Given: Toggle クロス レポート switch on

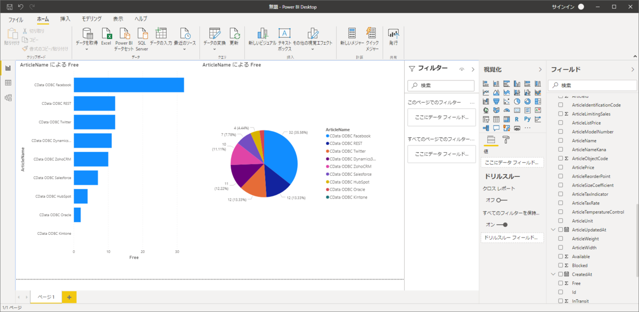Looking at the screenshot, I should click(501, 200).
